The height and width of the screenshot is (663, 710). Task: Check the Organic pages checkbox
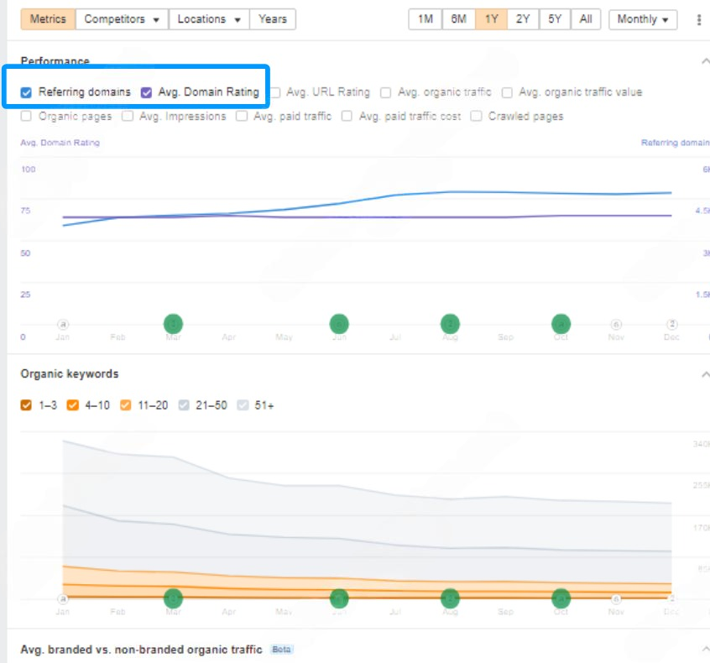26,117
